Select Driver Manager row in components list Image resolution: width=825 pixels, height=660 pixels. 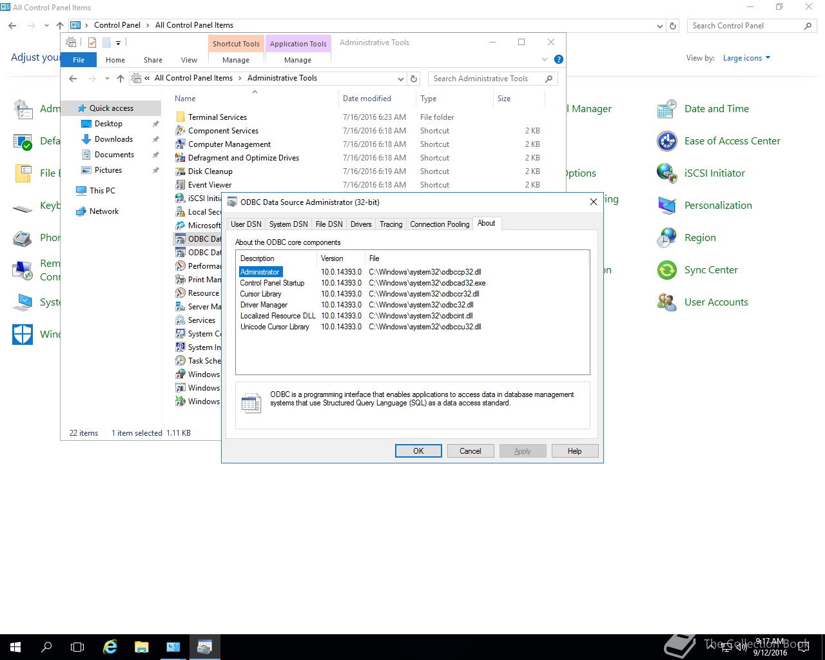(412, 305)
